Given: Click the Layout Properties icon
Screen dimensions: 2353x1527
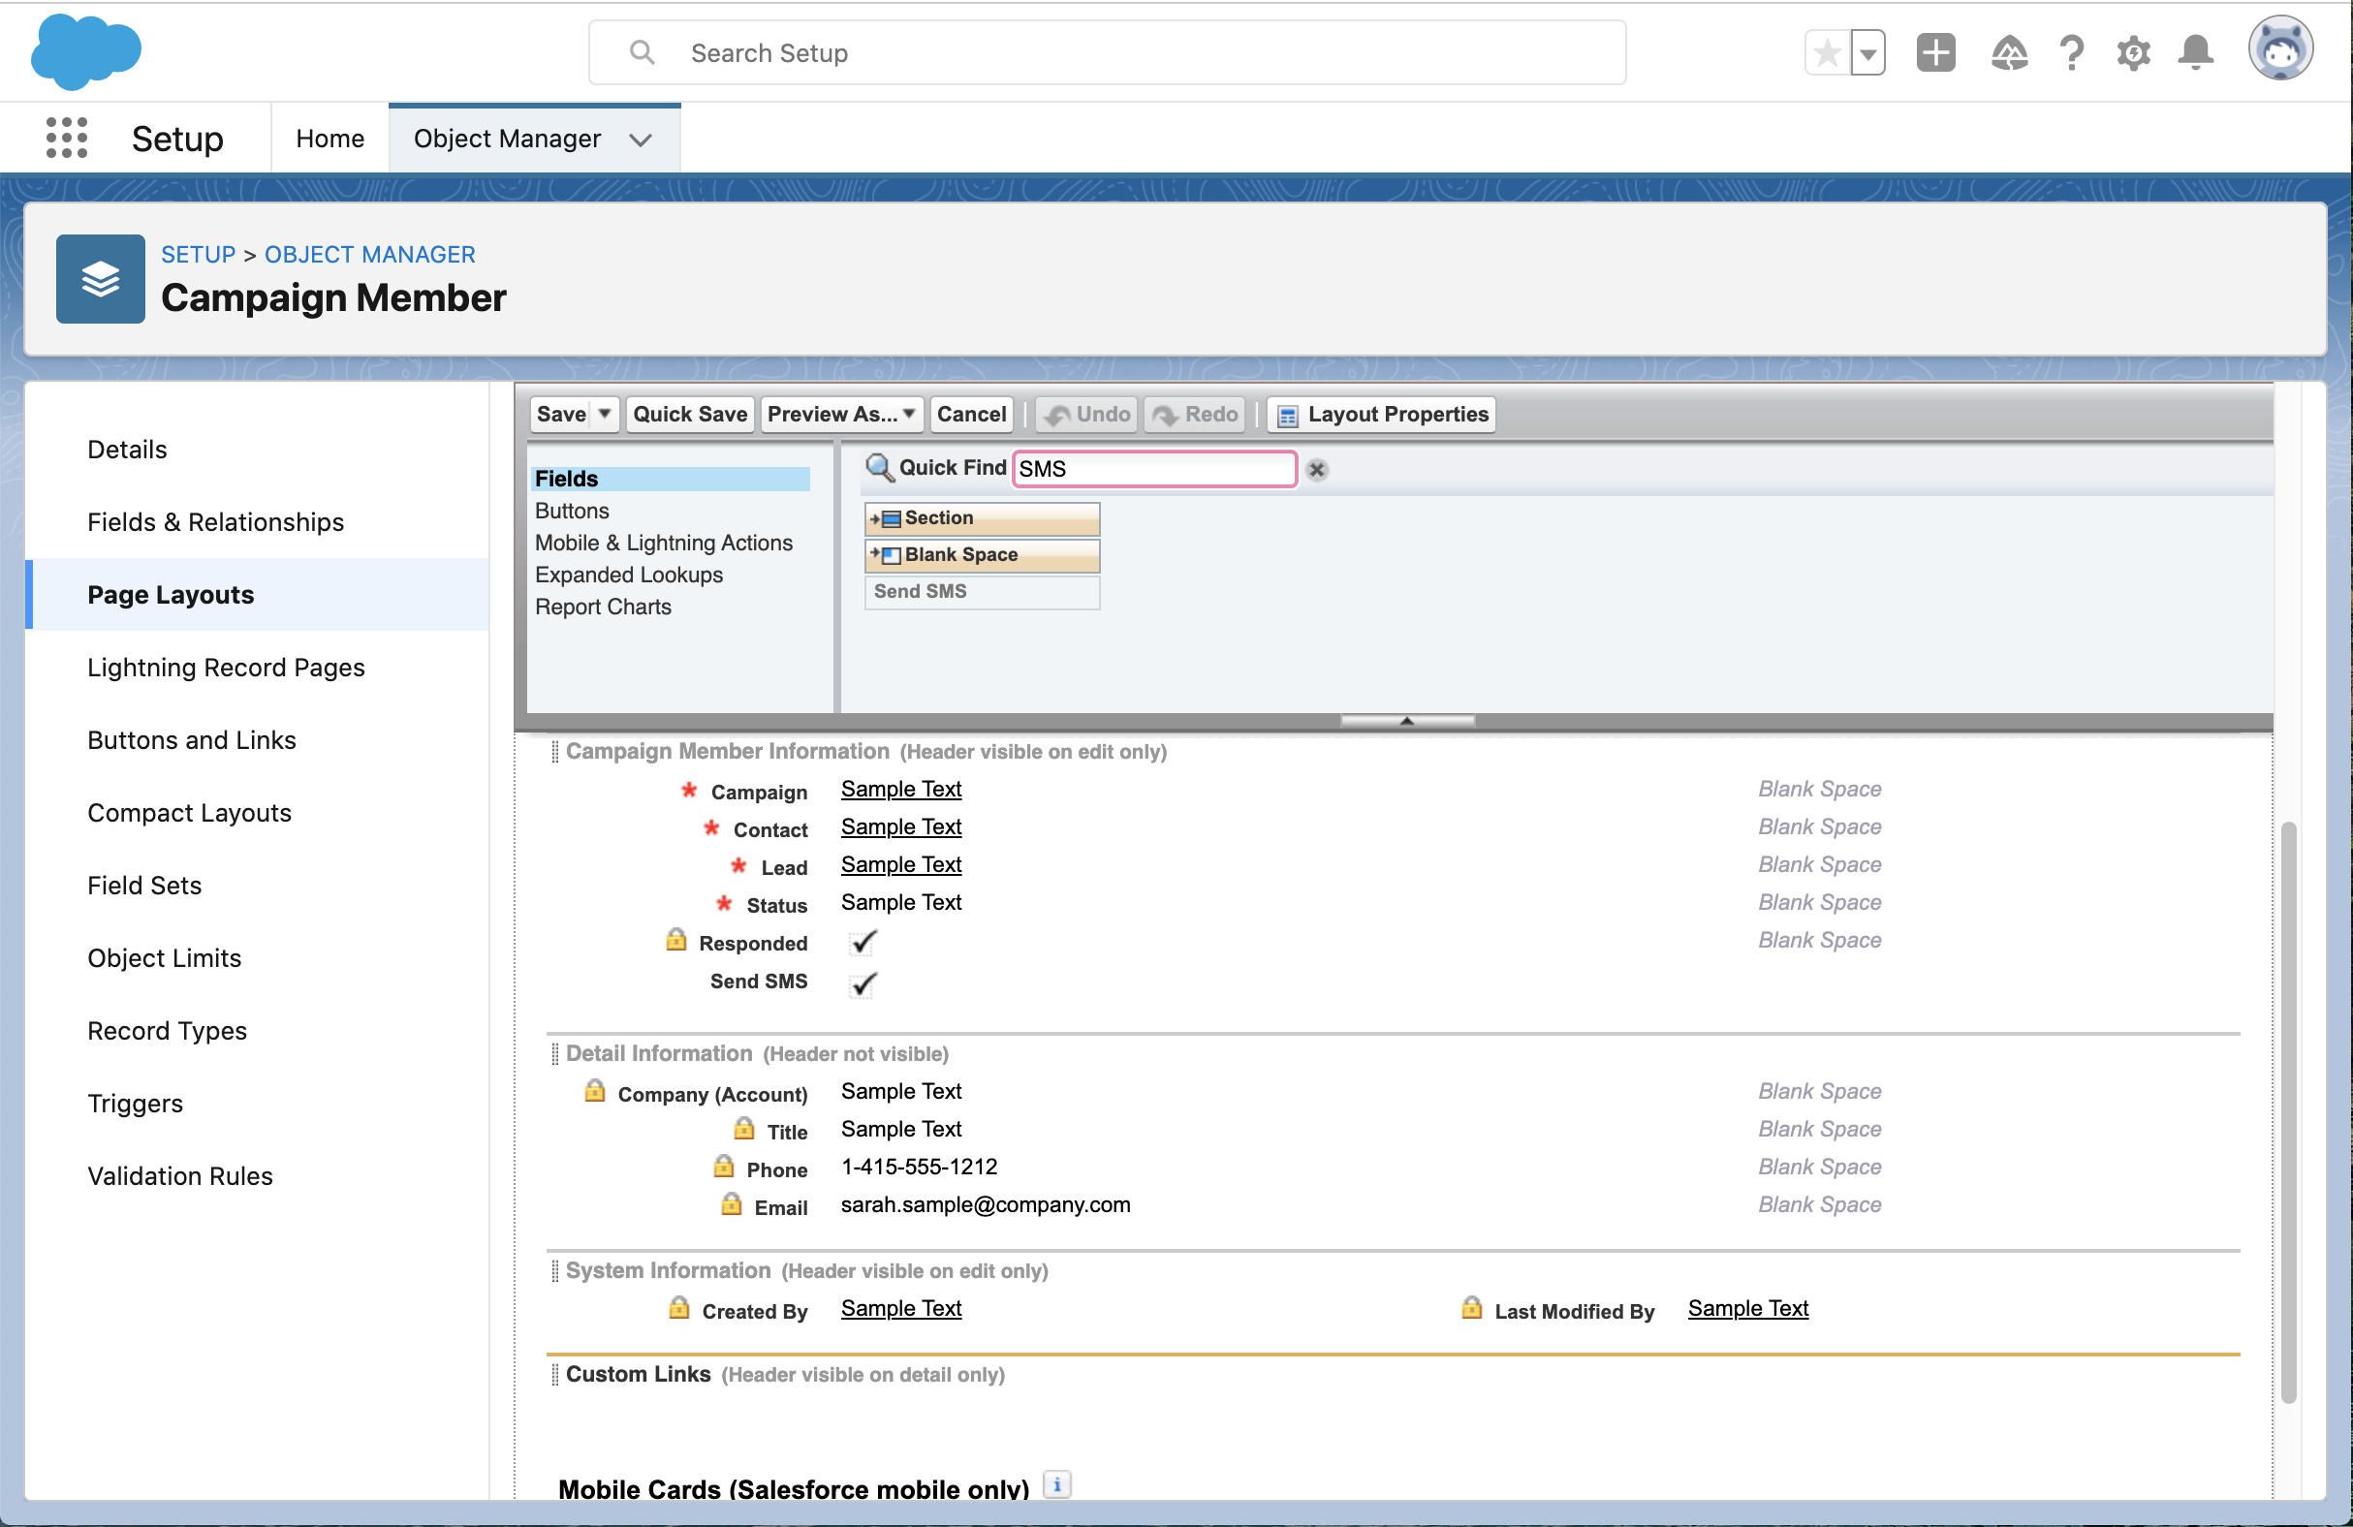Looking at the screenshot, I should 1287,415.
